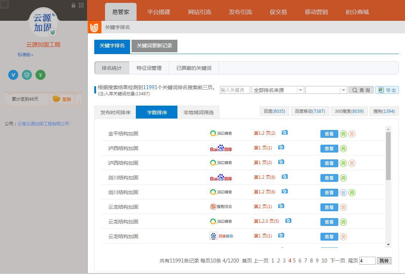The width and height of the screenshot is (405, 275).
Task: Go to 下一页 in pagination
Action: tap(338, 261)
